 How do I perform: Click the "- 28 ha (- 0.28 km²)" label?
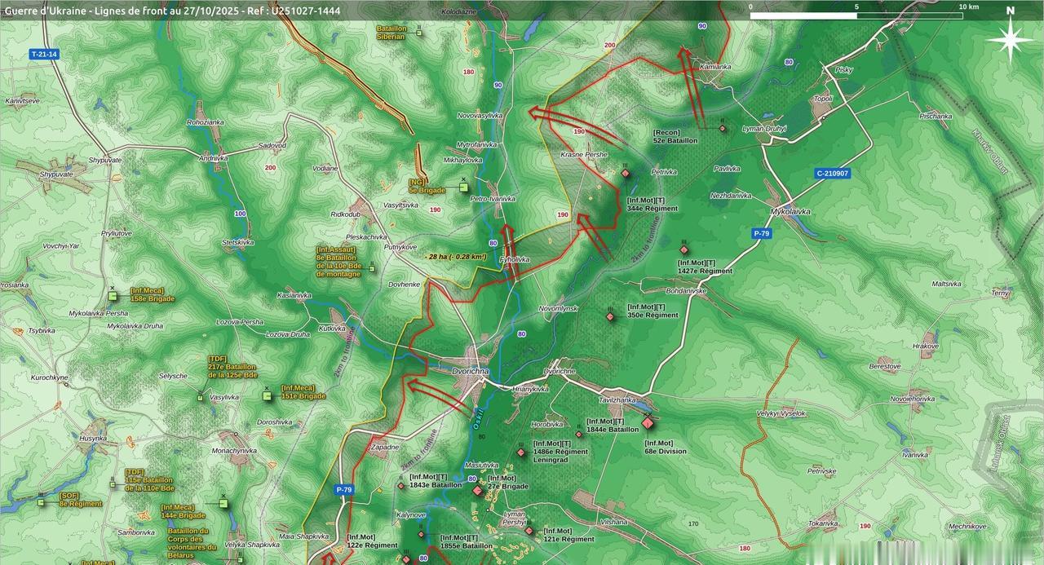point(455,257)
